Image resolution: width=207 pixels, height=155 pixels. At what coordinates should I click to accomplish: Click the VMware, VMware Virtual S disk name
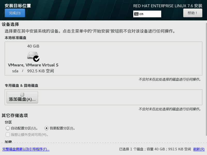pyautogui.click(x=33, y=65)
